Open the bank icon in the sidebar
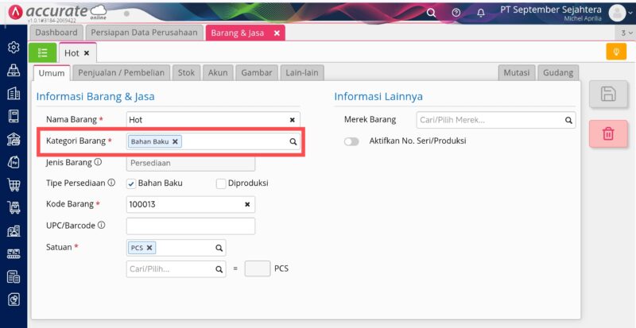This screenshot has width=636, height=328. (x=14, y=139)
